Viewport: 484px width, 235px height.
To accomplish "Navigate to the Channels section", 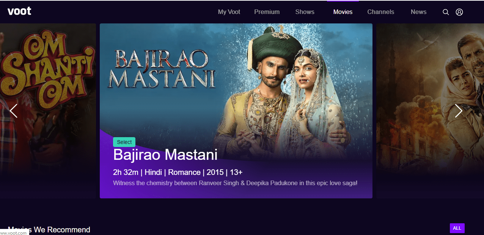I will [381, 12].
